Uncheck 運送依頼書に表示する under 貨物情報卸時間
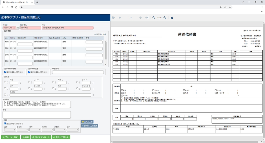The width and height of the screenshot is (265, 143). coord(5,72)
